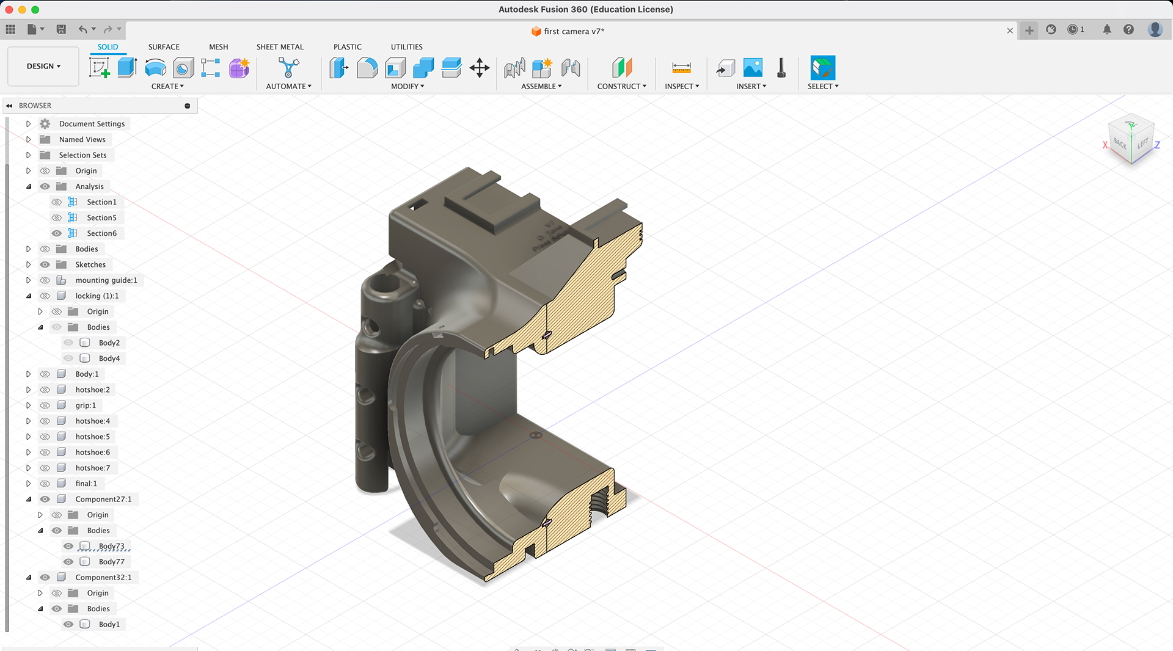Hide Body73 in Component27

click(68, 546)
